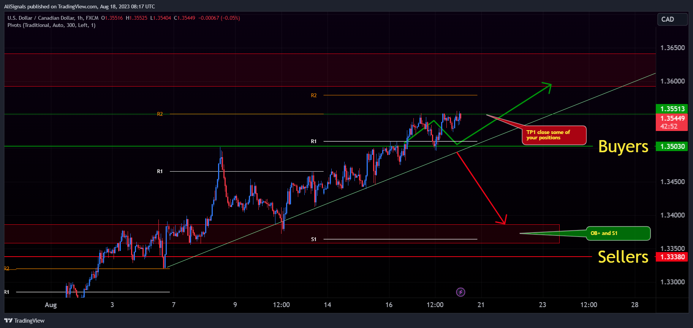The width and height of the screenshot is (693, 328).
Task: Click the red 1.35449 current price label
Action: (672, 118)
